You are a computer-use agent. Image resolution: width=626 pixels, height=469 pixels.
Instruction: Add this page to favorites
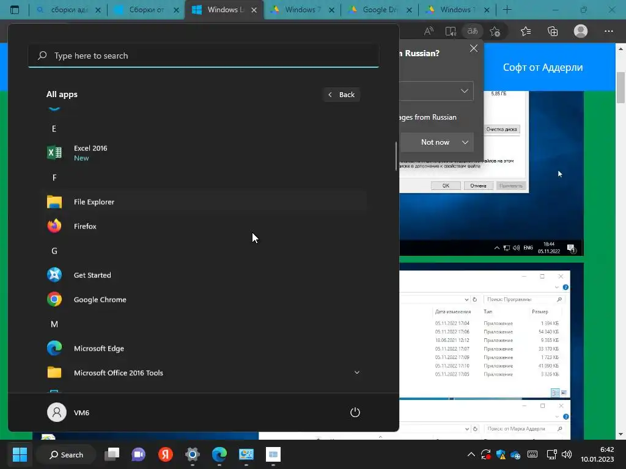click(495, 31)
